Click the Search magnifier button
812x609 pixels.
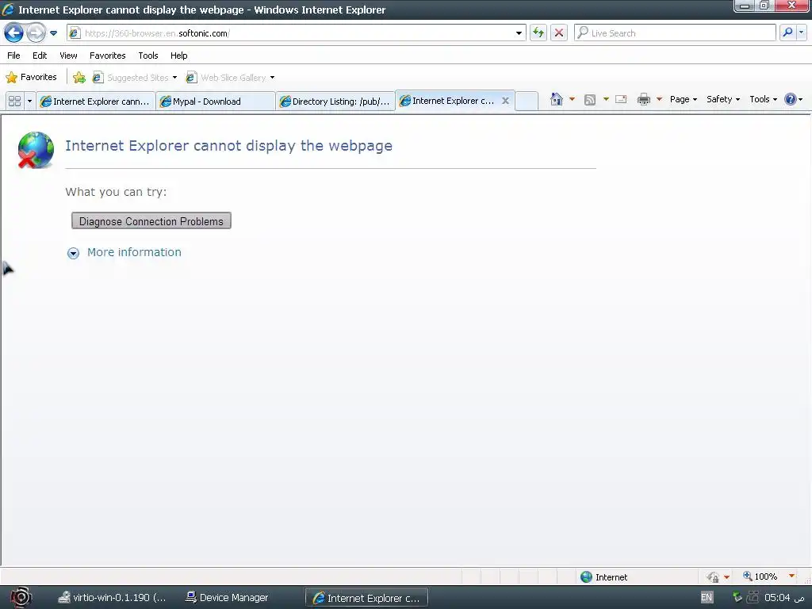(787, 33)
